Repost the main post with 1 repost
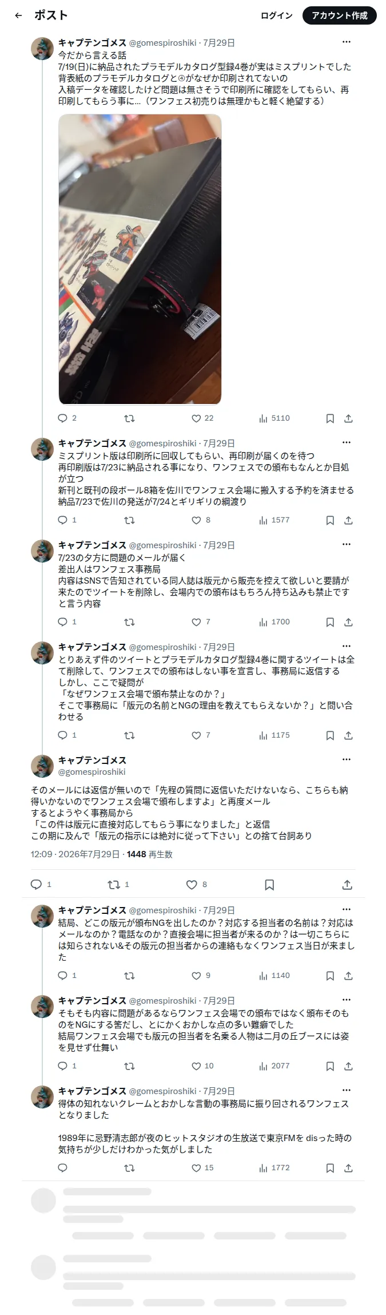The height and width of the screenshot is (1315, 386). 118,885
